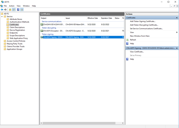
Task: Click the Back arrow in the toolbar
Action: click(2, 9)
